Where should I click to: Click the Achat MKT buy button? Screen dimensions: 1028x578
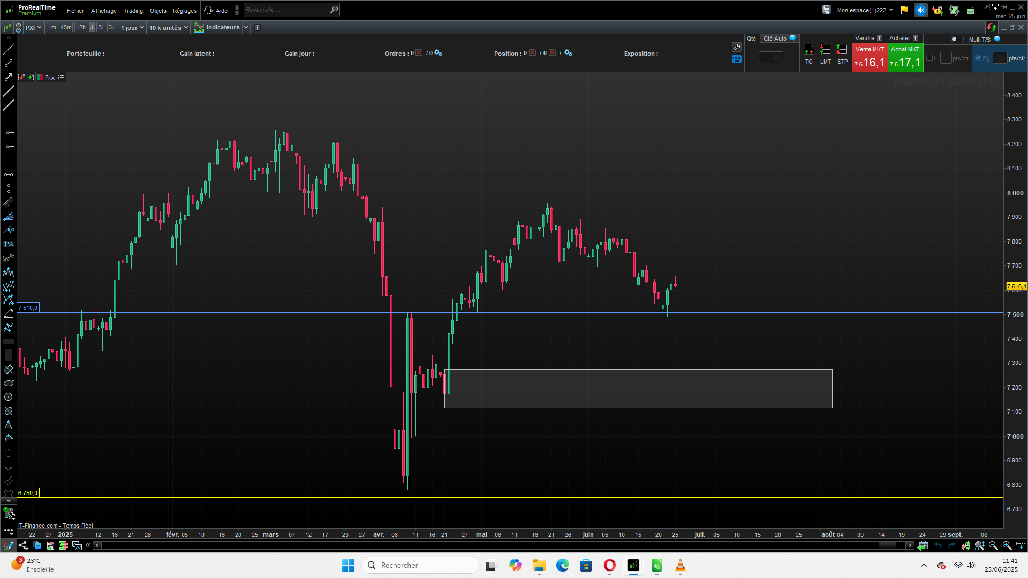click(x=905, y=58)
